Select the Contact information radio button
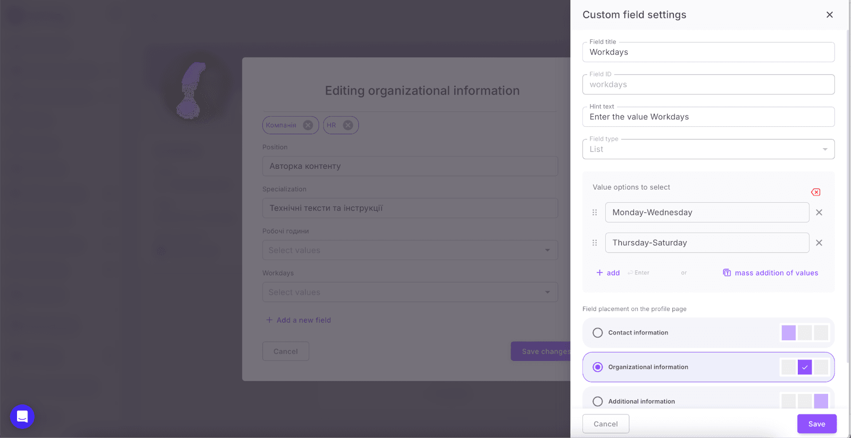This screenshot has height=438, width=851. 598,333
